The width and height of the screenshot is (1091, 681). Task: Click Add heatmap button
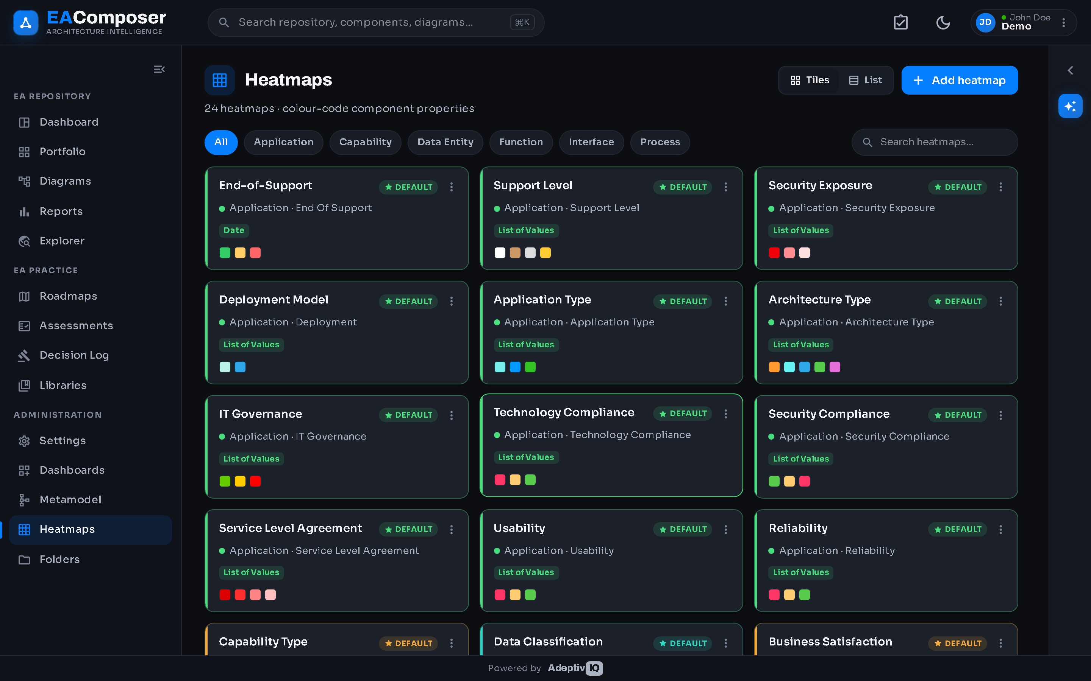(x=959, y=80)
